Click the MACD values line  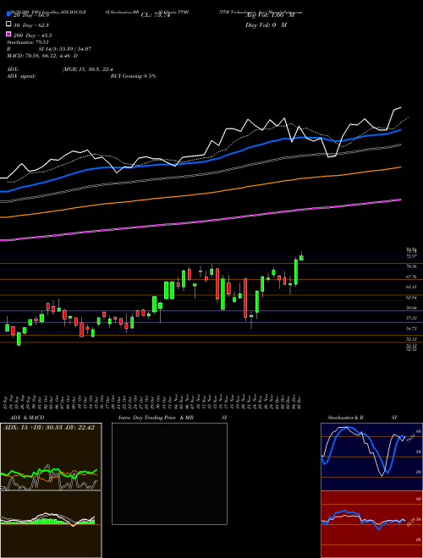[x=42, y=56]
